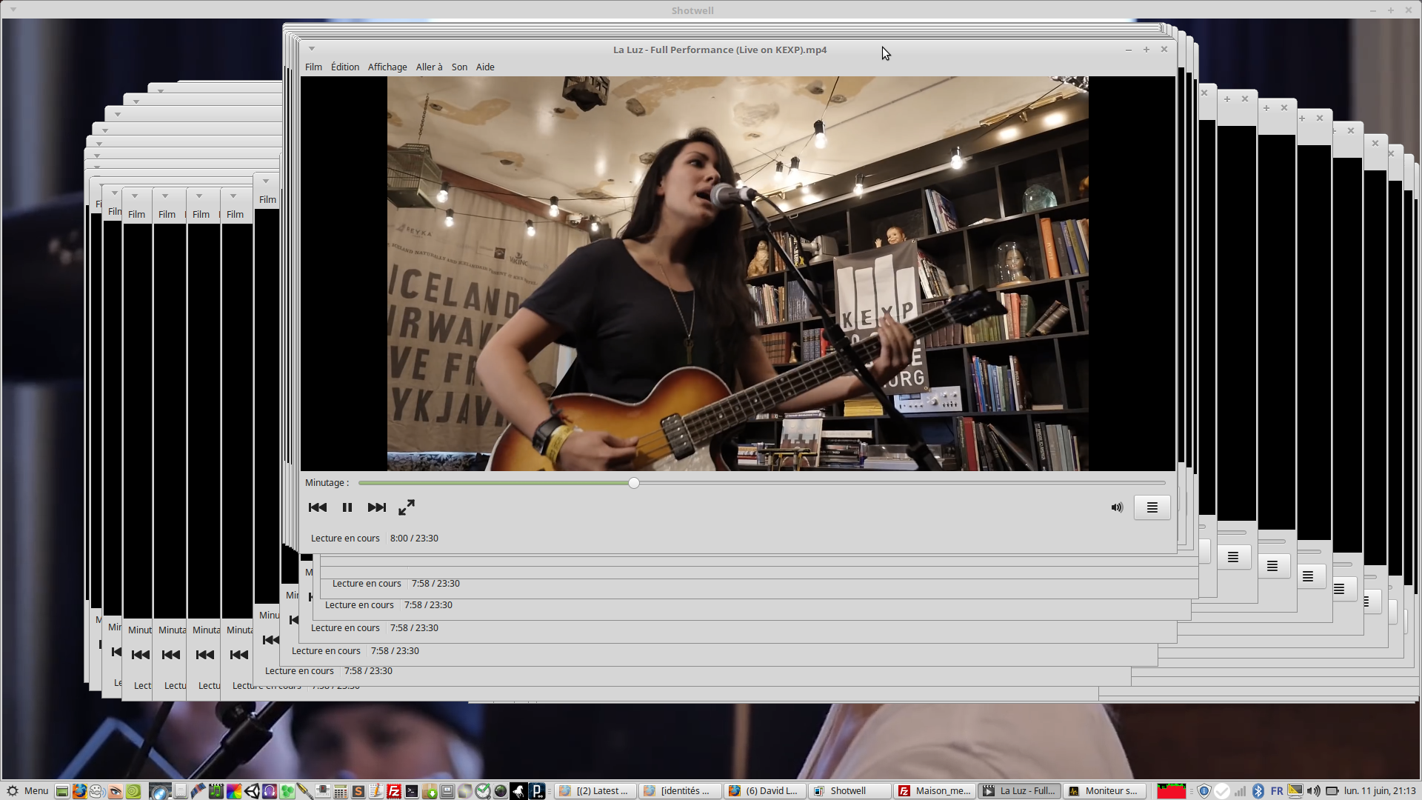
Task: Mute sound via the speaker icon beside the sidebar button
Action: click(1117, 507)
